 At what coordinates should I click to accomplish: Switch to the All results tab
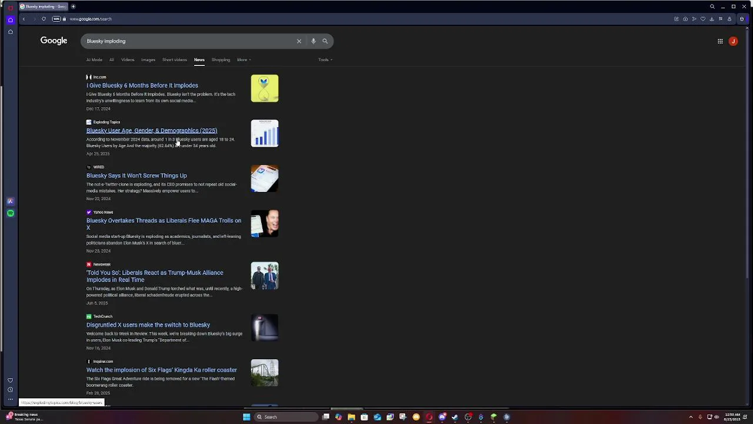[x=112, y=59]
